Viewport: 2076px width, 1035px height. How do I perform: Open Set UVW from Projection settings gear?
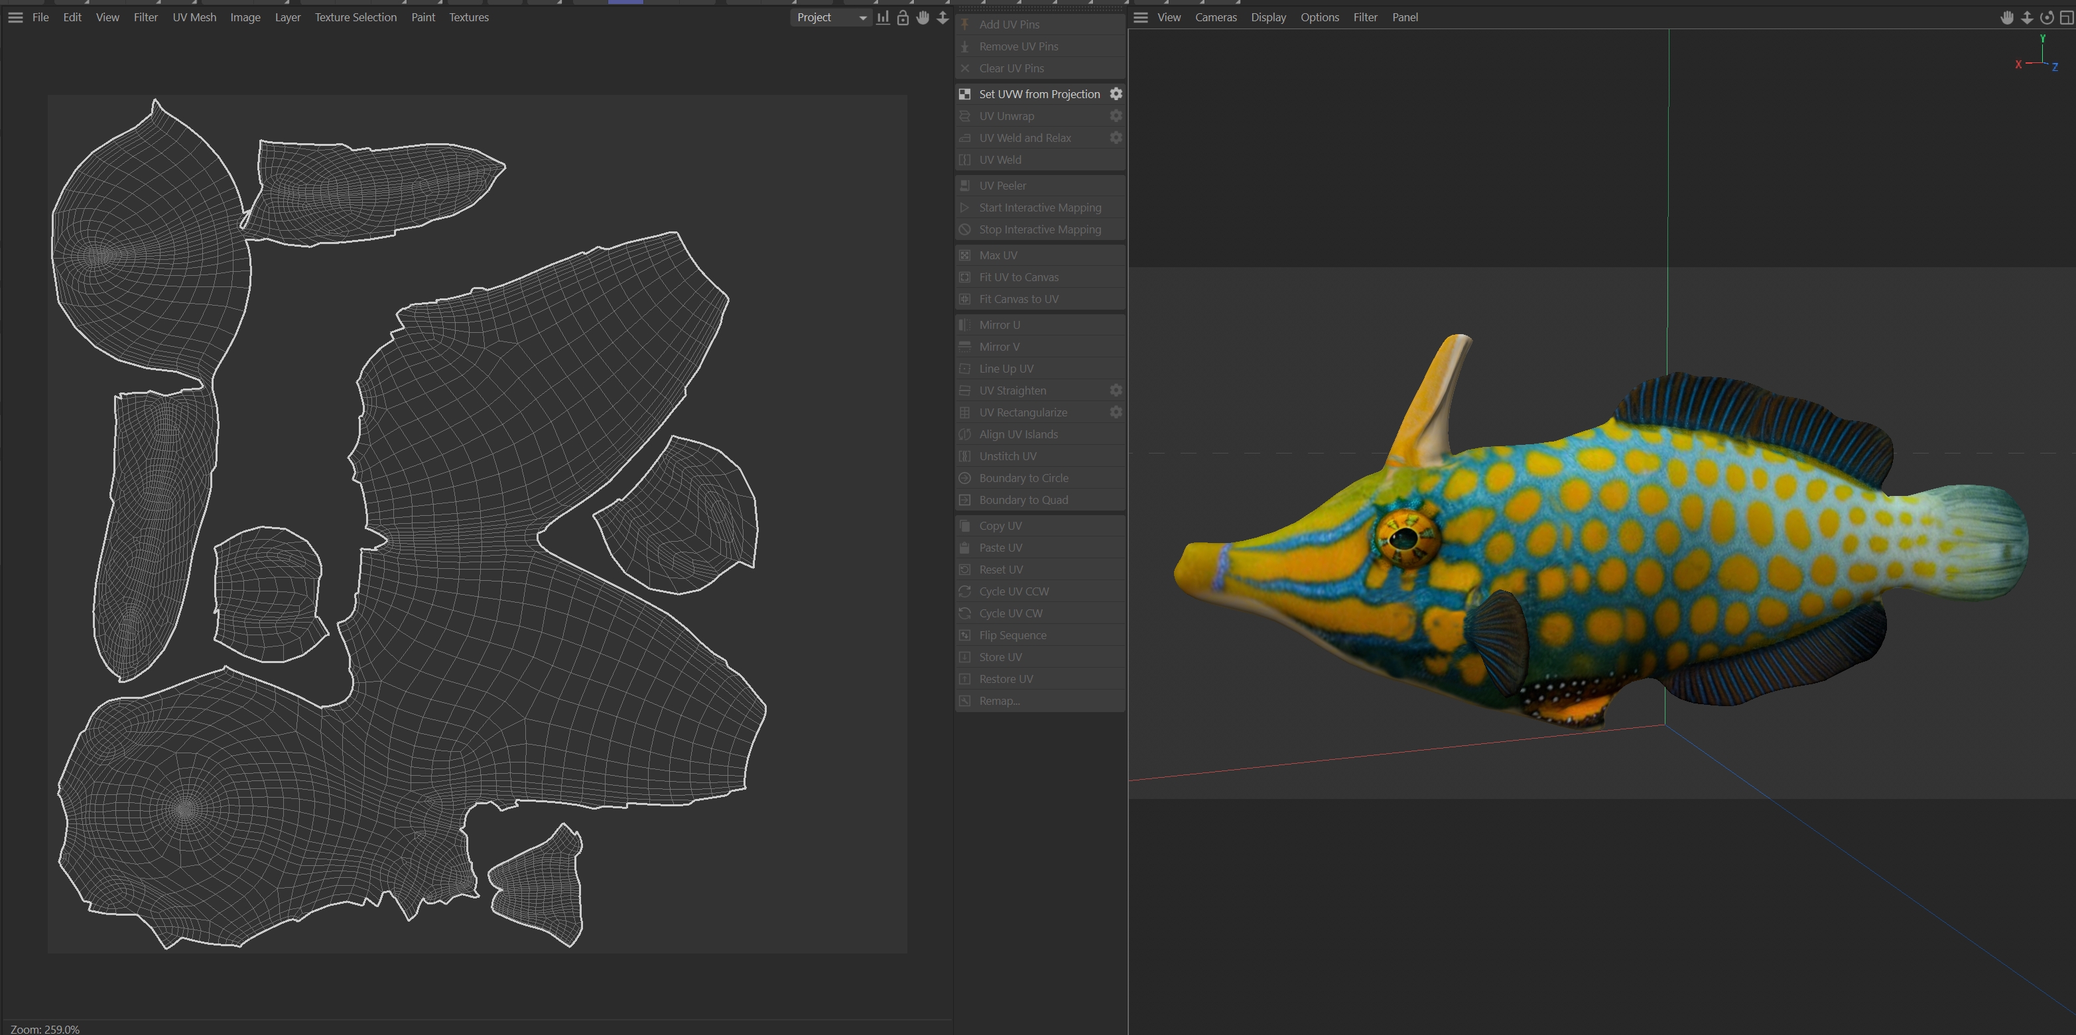[1116, 94]
